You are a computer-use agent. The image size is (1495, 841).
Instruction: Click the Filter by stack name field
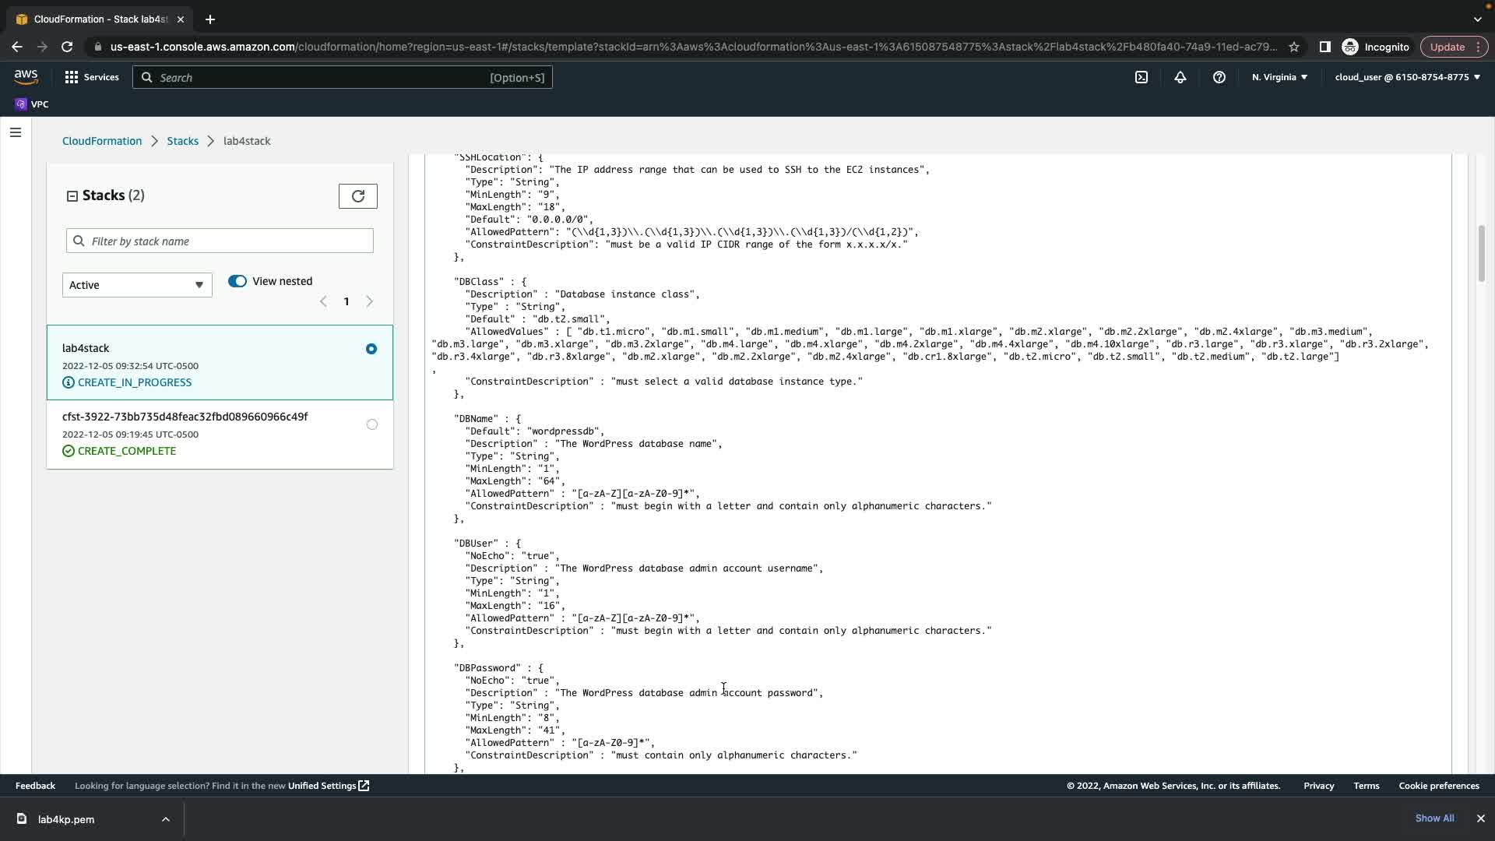[220, 241]
